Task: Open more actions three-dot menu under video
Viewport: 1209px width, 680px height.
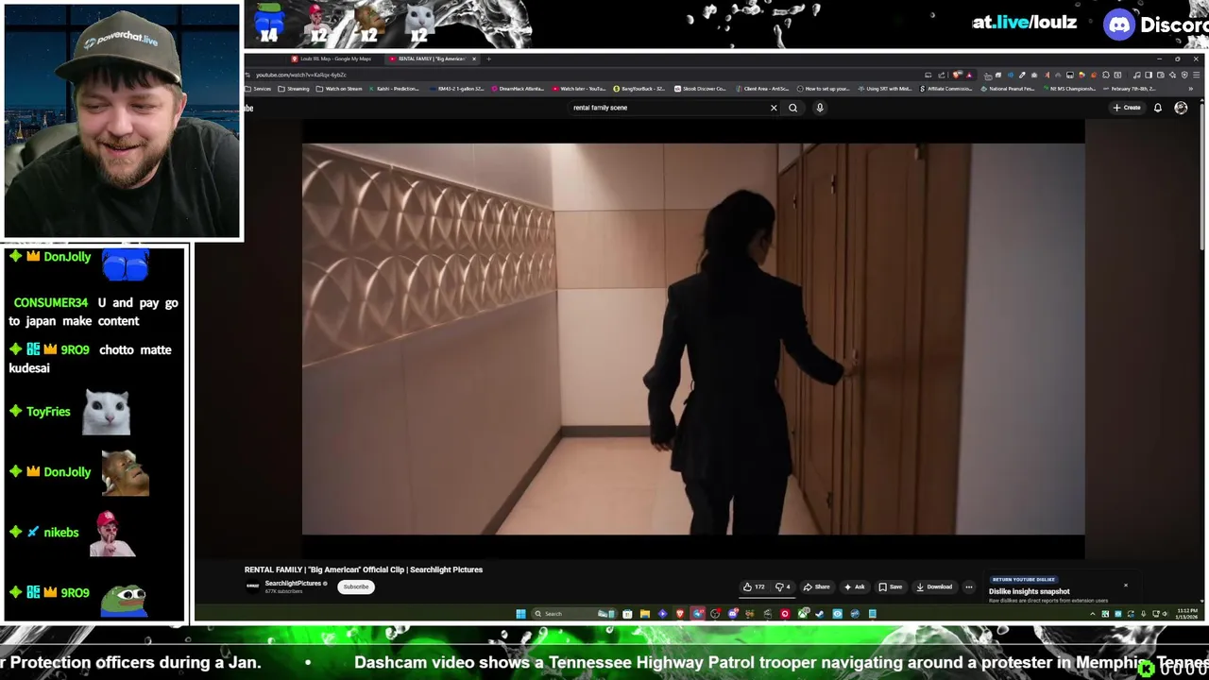Action: point(968,586)
